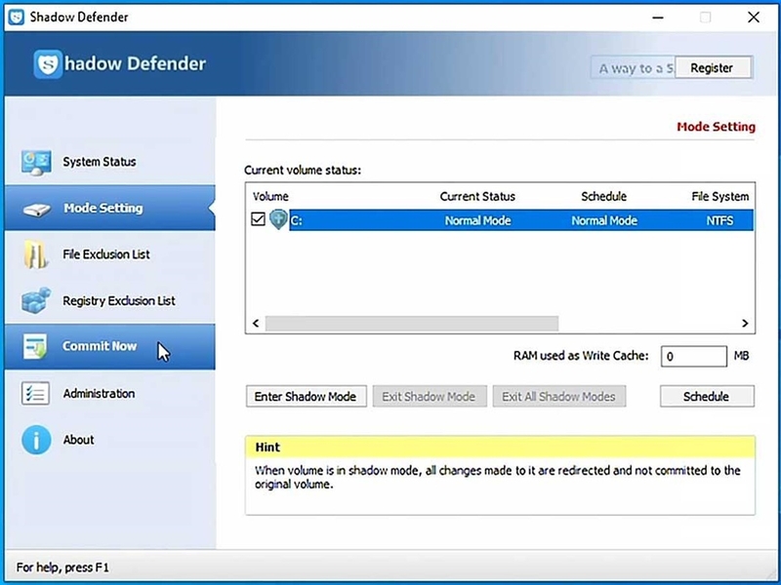Click the System Status monitor icon
This screenshot has width=781, height=585.
(36, 163)
